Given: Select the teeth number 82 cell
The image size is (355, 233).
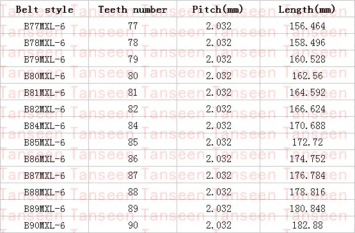Looking at the screenshot, I should coord(133,109).
